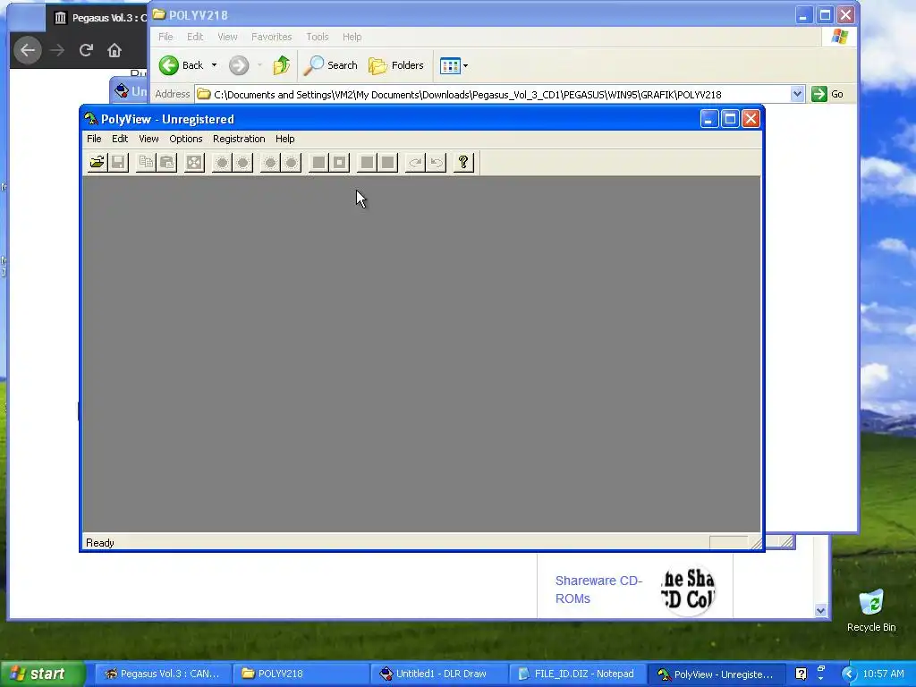Expand the Back history dropdown arrow in Explorer
Screen dimensions: 916x687
pyautogui.click(x=215, y=65)
